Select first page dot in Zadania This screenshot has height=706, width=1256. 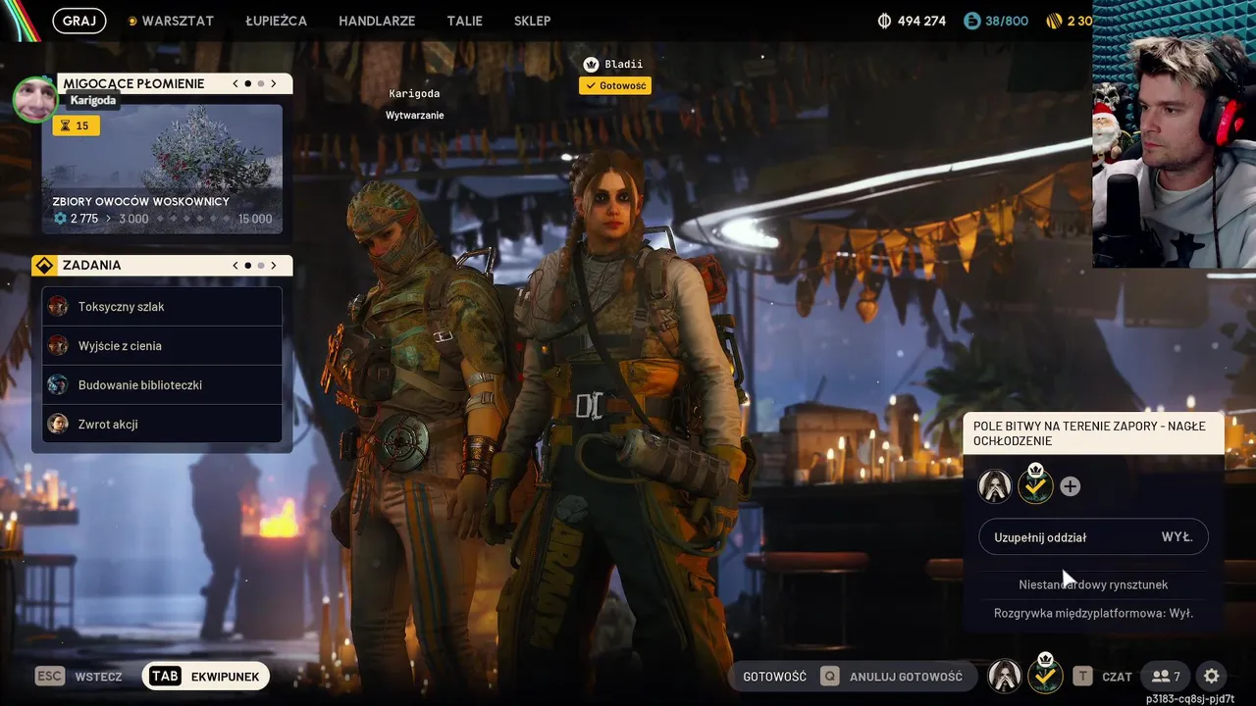pos(248,266)
